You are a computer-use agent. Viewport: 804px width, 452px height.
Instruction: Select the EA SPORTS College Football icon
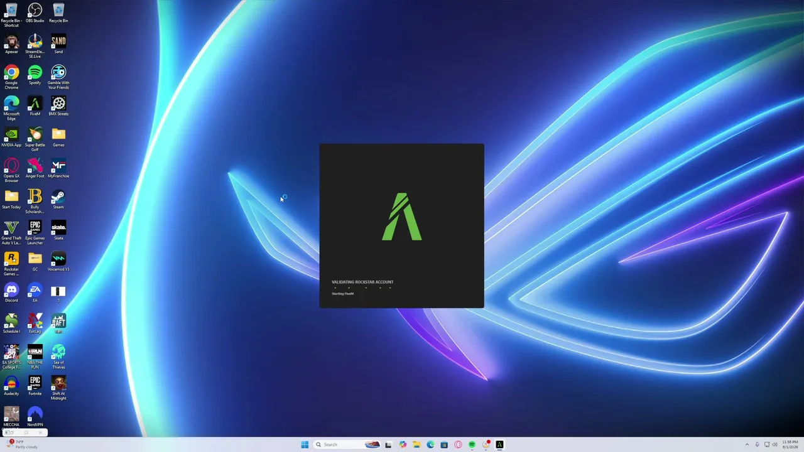click(11, 357)
